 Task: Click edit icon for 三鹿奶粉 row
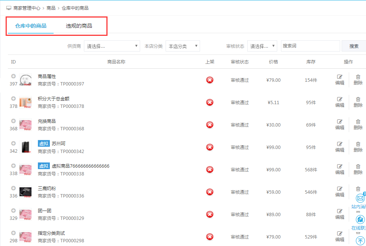click(339, 189)
